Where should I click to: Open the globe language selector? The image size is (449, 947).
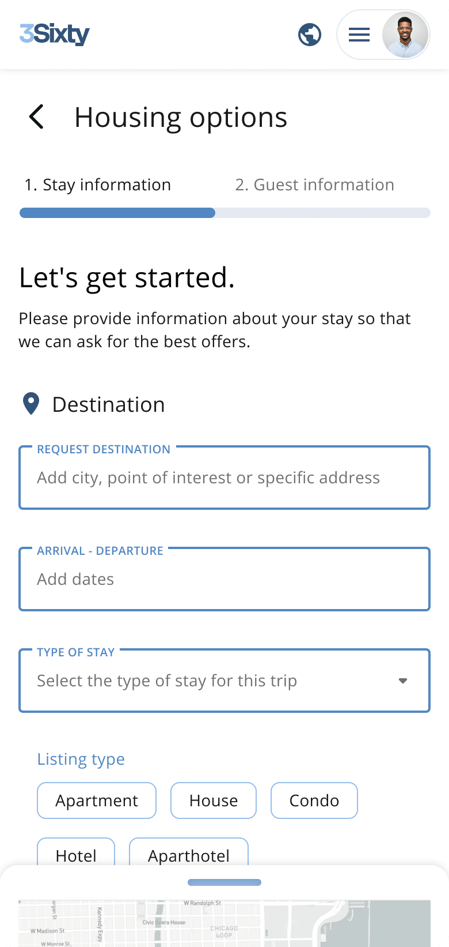click(310, 35)
